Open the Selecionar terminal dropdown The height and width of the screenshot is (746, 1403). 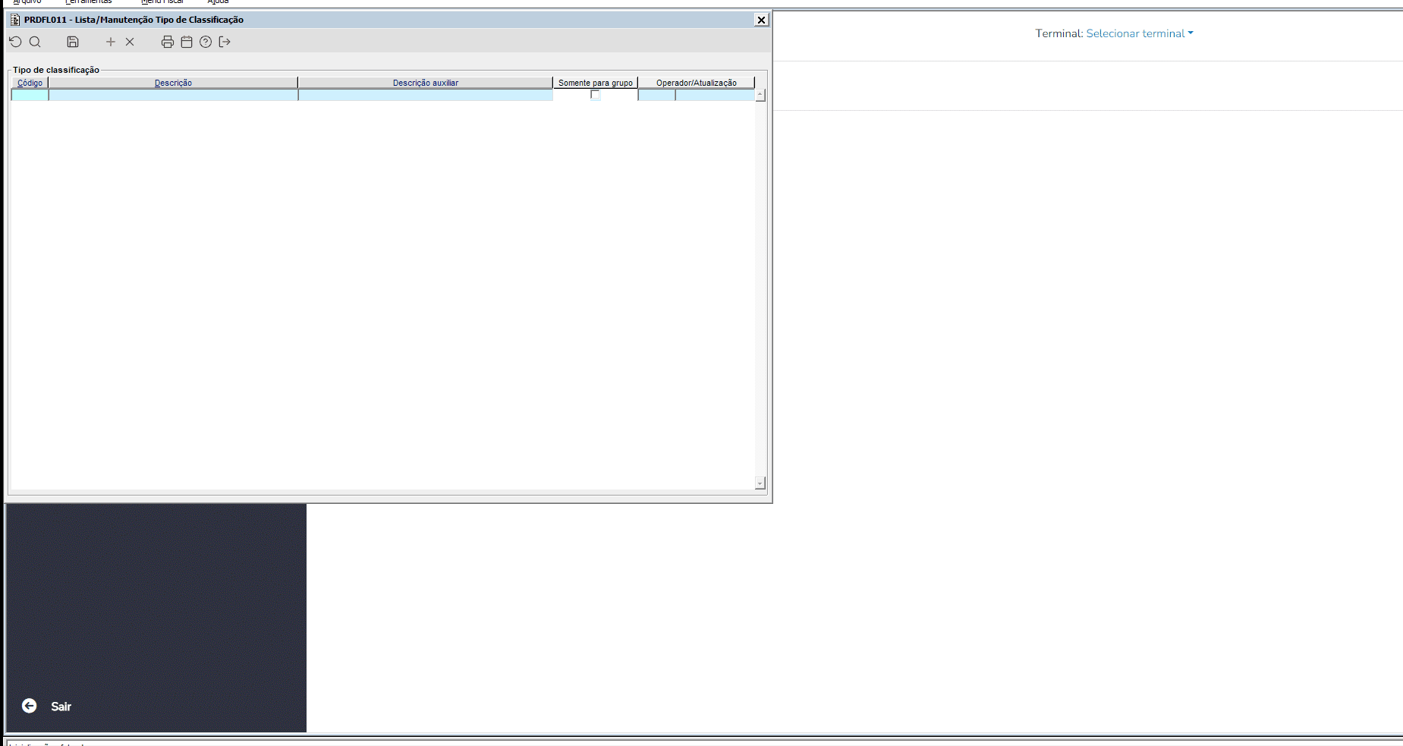click(1139, 33)
